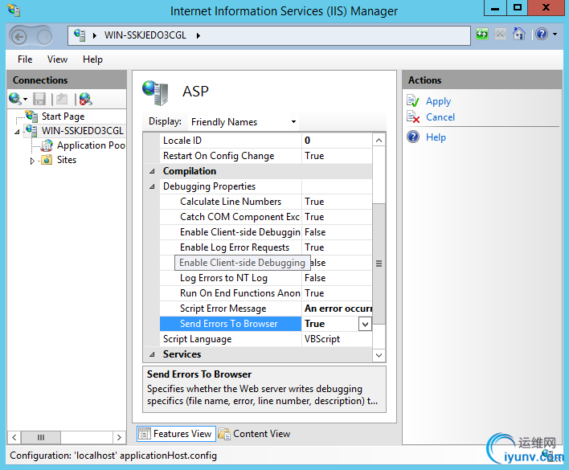Click the property grid vertical scrollbar thumb
The height and width of the screenshot is (470, 569).
pos(379,264)
